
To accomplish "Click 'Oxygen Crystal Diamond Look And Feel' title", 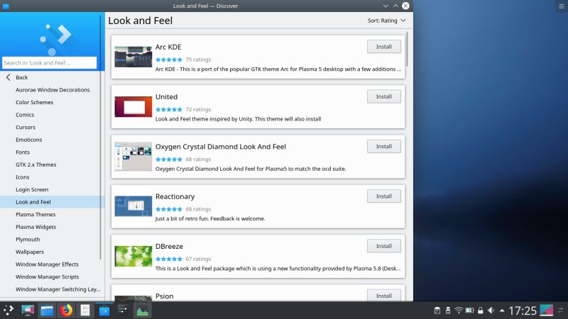I will 221,147.
